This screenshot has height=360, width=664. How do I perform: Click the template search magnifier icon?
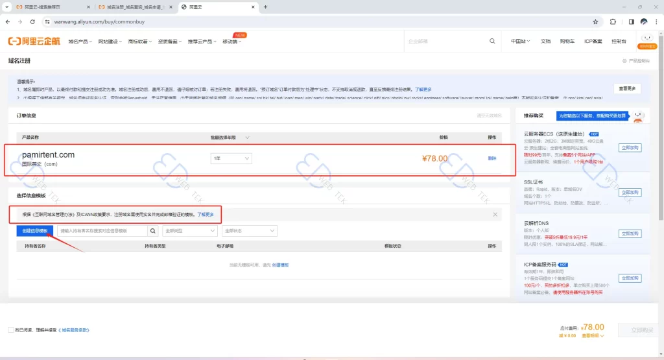(153, 231)
